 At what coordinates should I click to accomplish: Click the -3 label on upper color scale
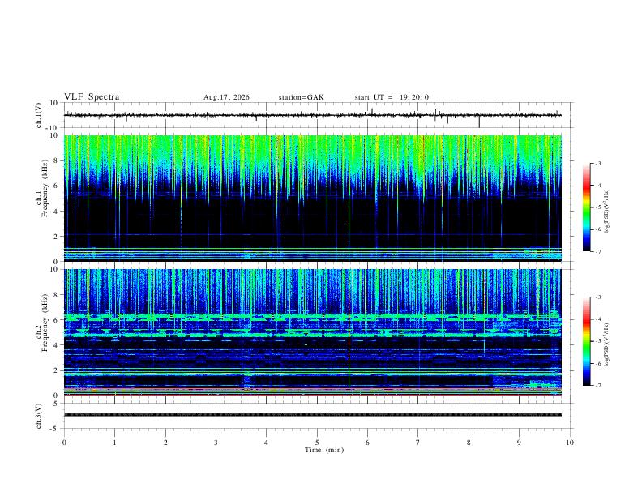597,163
